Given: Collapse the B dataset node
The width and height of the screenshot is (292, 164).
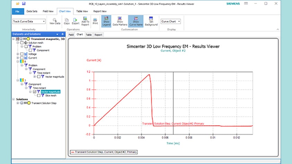Looking at the screenshot, I should (18, 62).
